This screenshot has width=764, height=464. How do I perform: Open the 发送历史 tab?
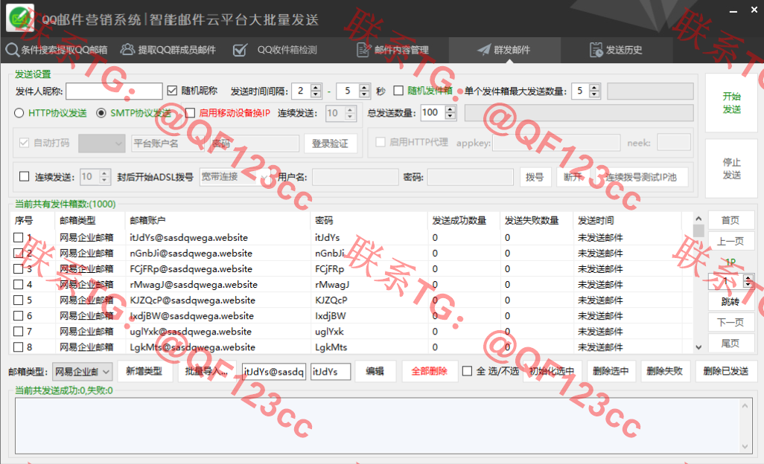coord(617,50)
